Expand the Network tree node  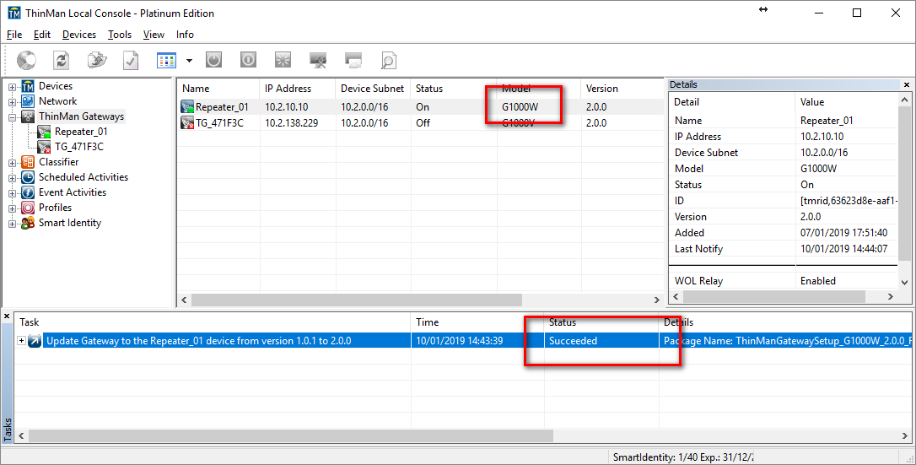click(x=13, y=102)
